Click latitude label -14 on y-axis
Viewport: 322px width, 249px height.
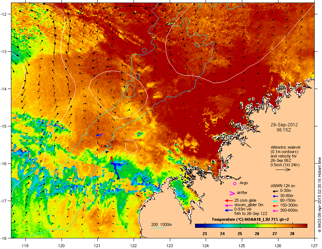(x=4, y=89)
